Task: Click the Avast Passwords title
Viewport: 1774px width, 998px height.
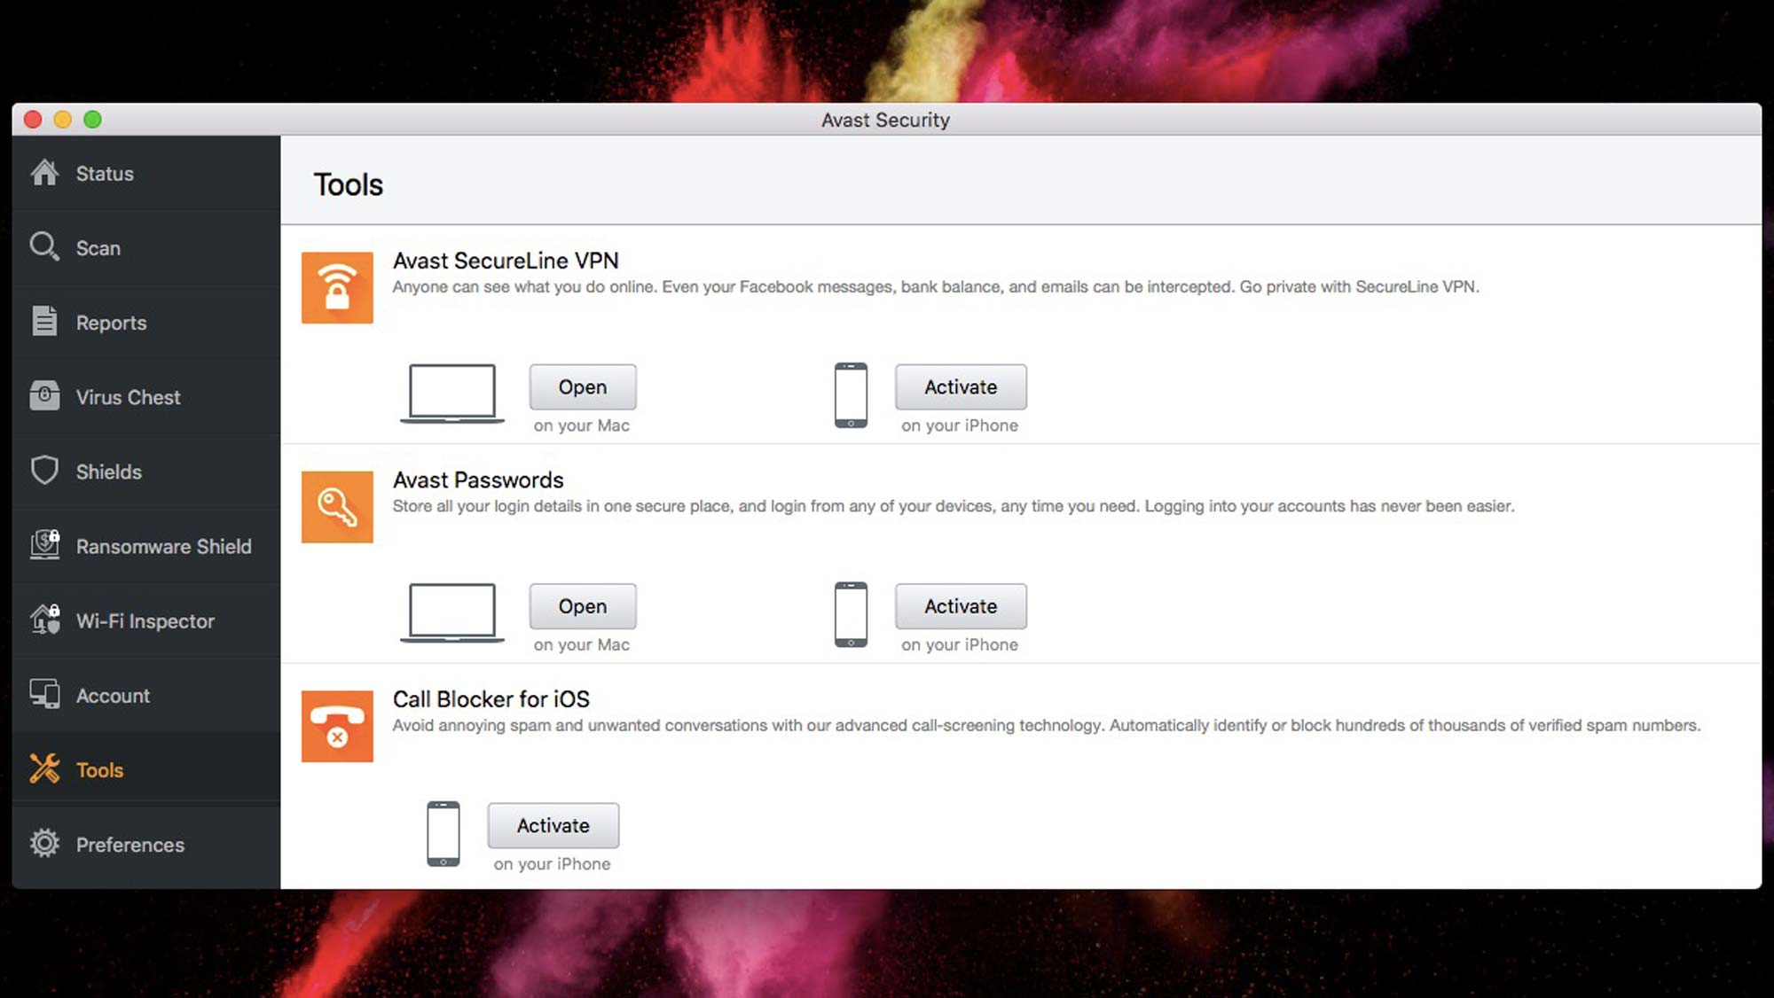Action: [x=478, y=480]
